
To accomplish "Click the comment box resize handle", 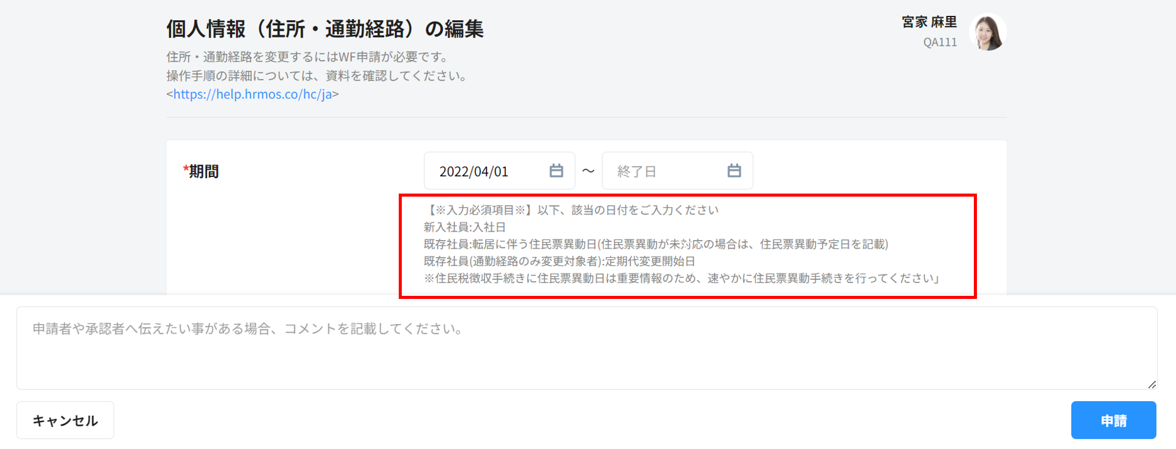I will click(1151, 384).
